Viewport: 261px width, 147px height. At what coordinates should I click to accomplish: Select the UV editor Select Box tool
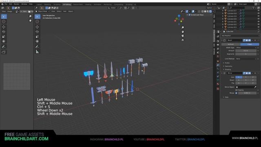point(4,16)
